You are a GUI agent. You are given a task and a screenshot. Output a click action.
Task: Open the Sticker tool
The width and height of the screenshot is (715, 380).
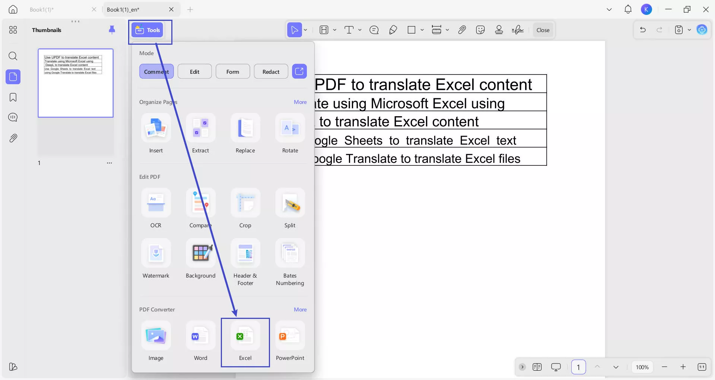tap(480, 30)
